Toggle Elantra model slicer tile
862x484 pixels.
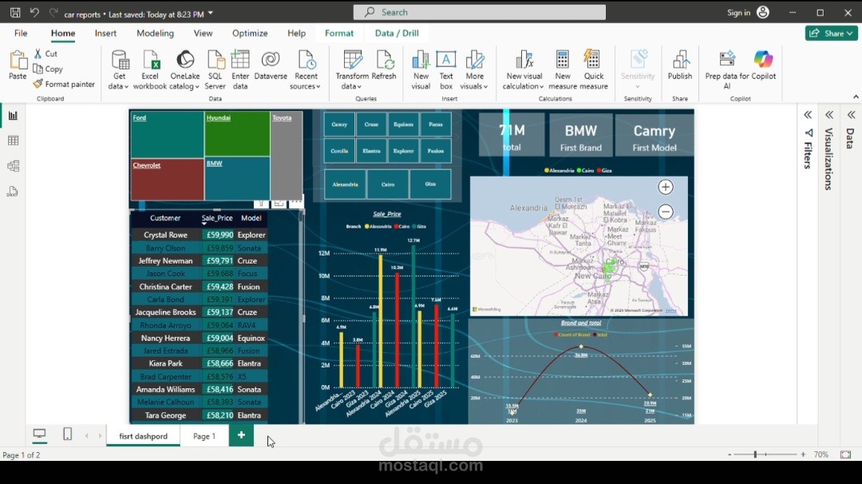point(371,151)
